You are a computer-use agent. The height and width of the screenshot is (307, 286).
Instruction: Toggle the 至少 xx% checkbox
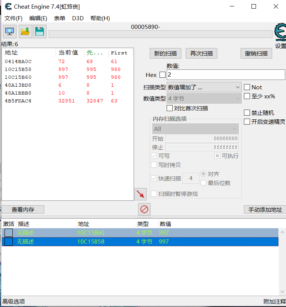(247, 96)
